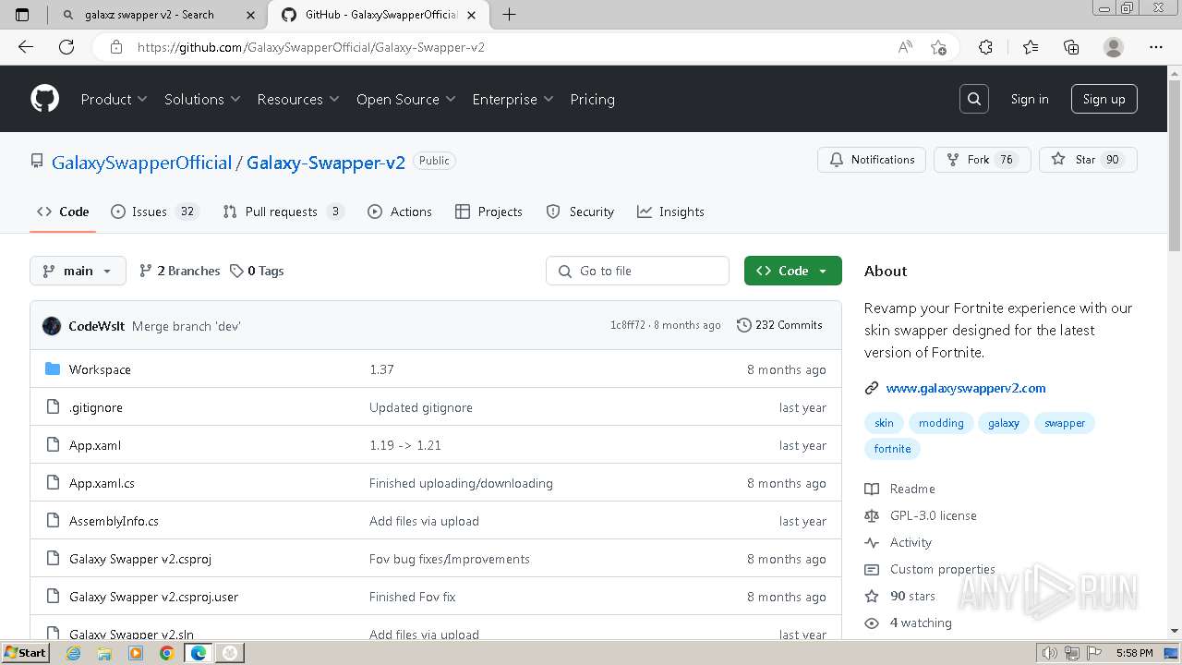View site information lock icon
The height and width of the screenshot is (665, 1182).
click(116, 47)
